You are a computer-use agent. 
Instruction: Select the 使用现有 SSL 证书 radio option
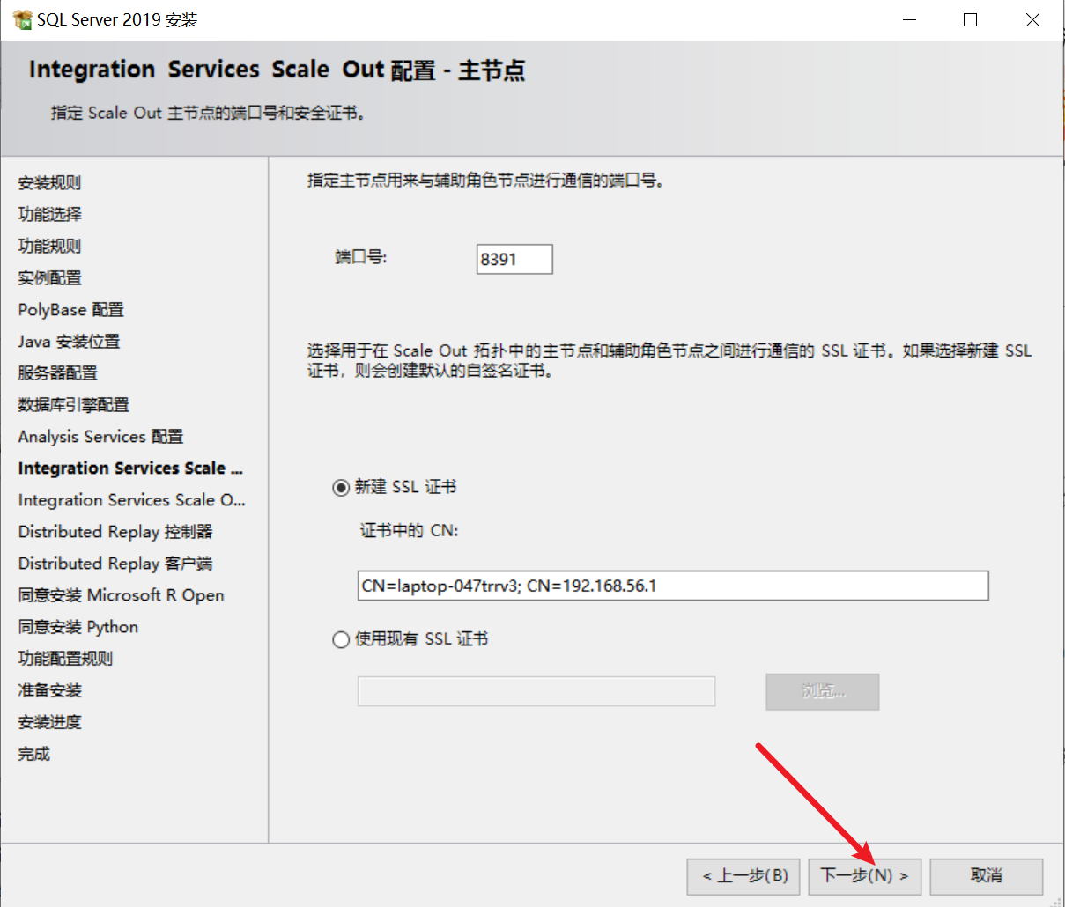341,640
